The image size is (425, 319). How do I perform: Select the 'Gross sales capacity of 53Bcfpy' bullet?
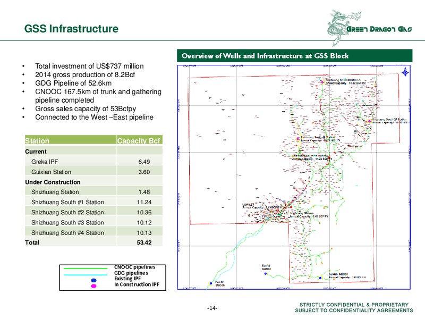(x=86, y=109)
